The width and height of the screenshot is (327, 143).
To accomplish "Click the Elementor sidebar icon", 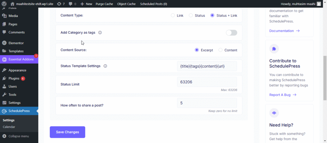I will pos(4,43).
